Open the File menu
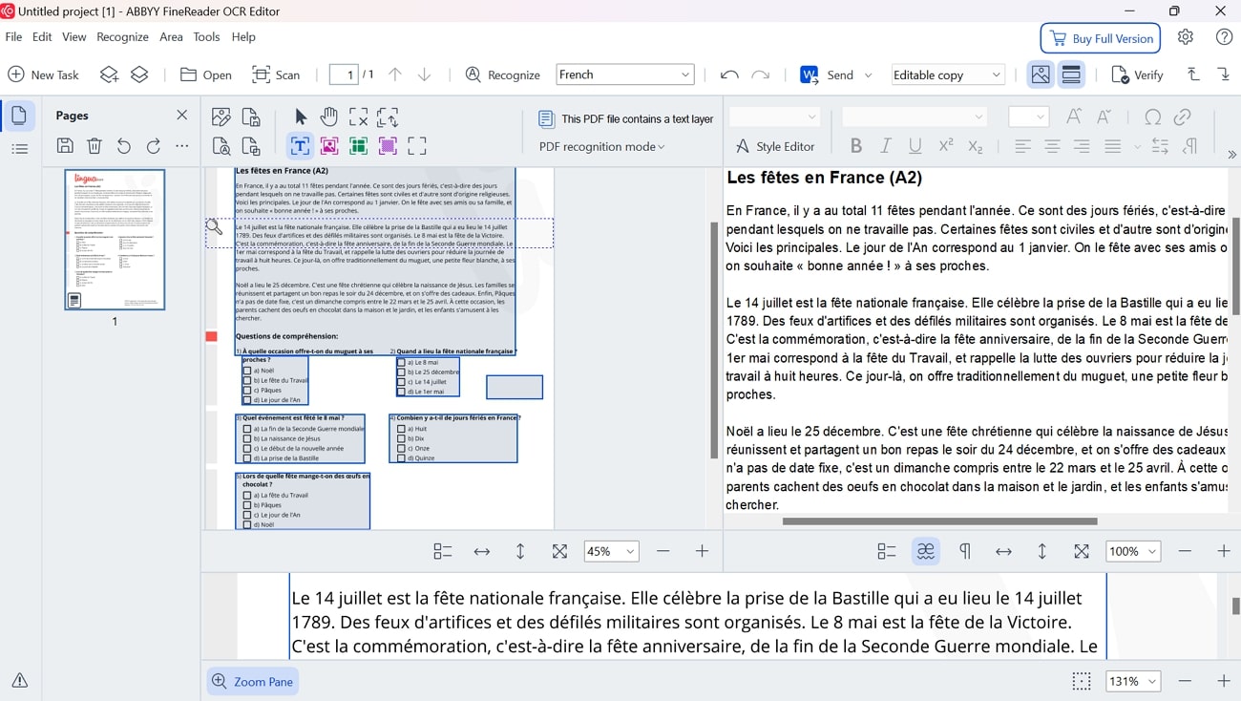This screenshot has height=701, width=1241. point(13,36)
